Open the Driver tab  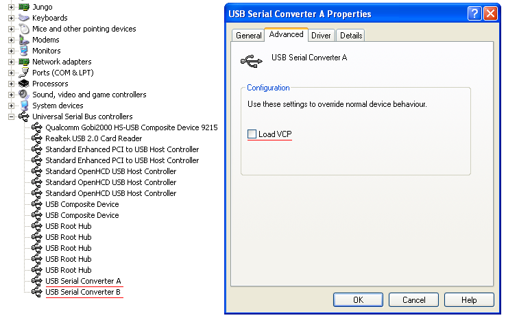(x=321, y=36)
